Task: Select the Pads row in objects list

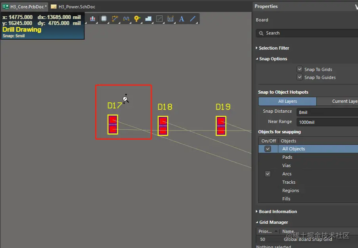Action: tap(308, 157)
